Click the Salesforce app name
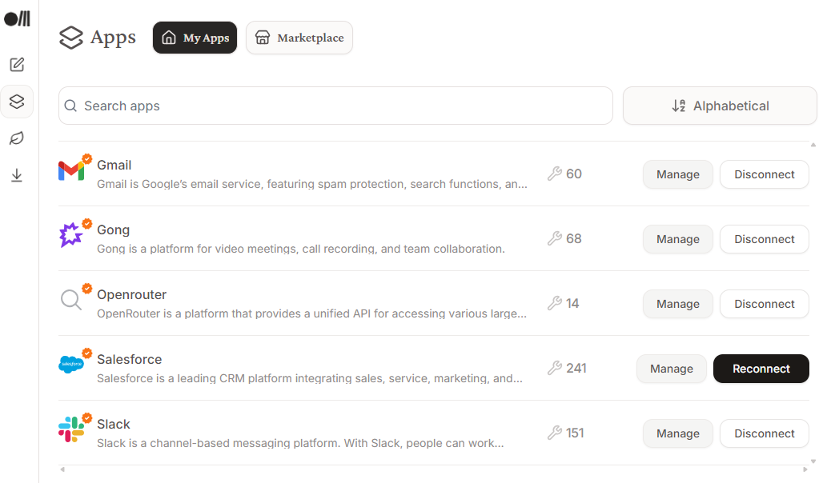This screenshot has height=483, width=839. point(130,359)
